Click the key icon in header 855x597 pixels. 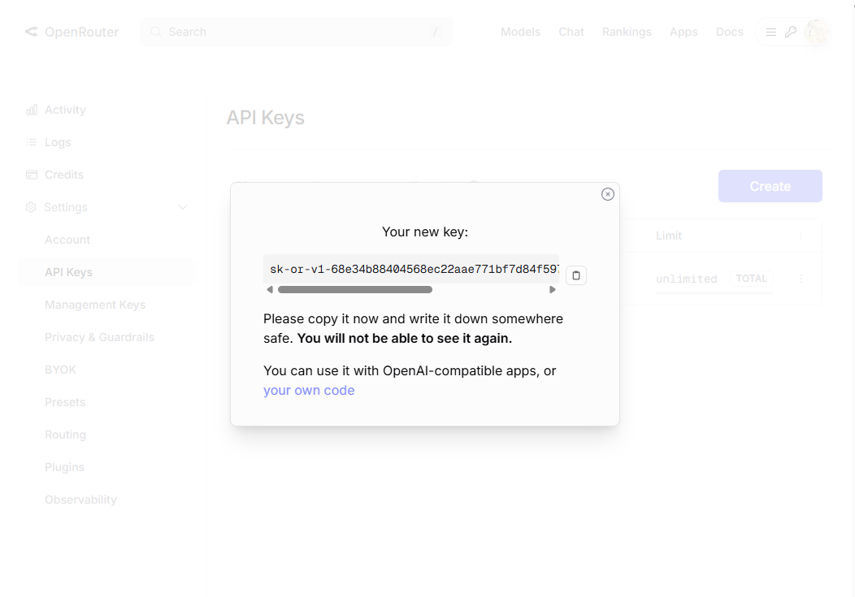pos(790,32)
